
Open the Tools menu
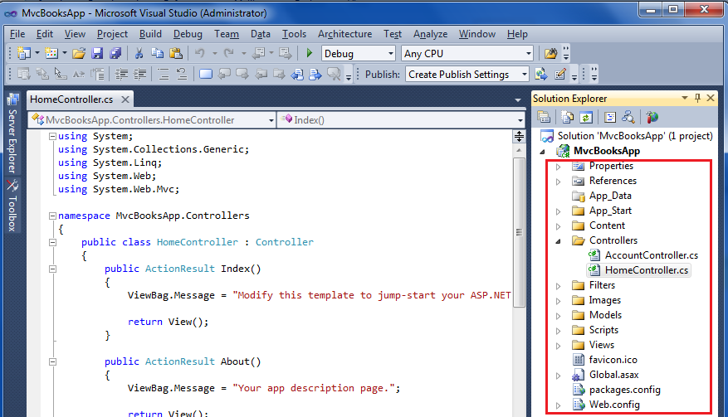294,34
